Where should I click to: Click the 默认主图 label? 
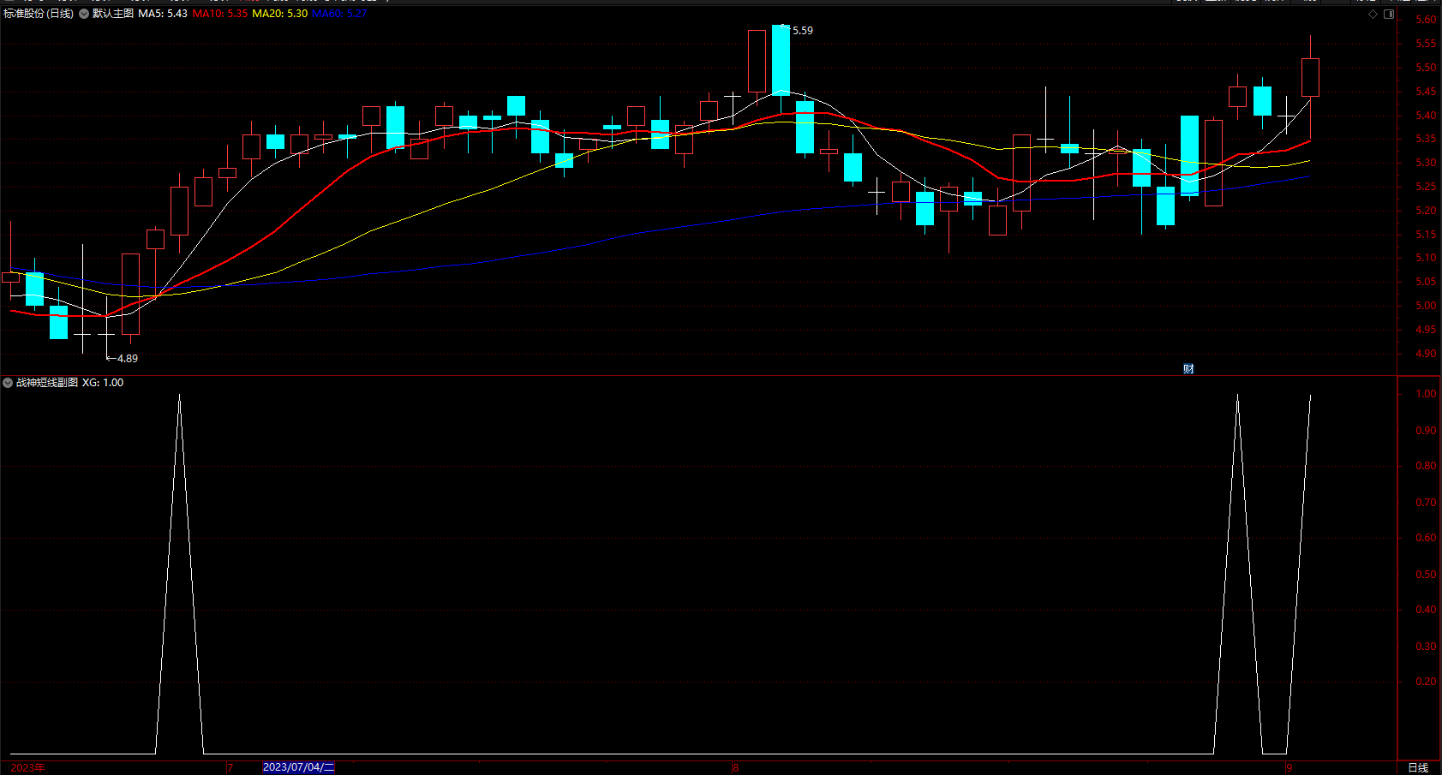[x=112, y=14]
